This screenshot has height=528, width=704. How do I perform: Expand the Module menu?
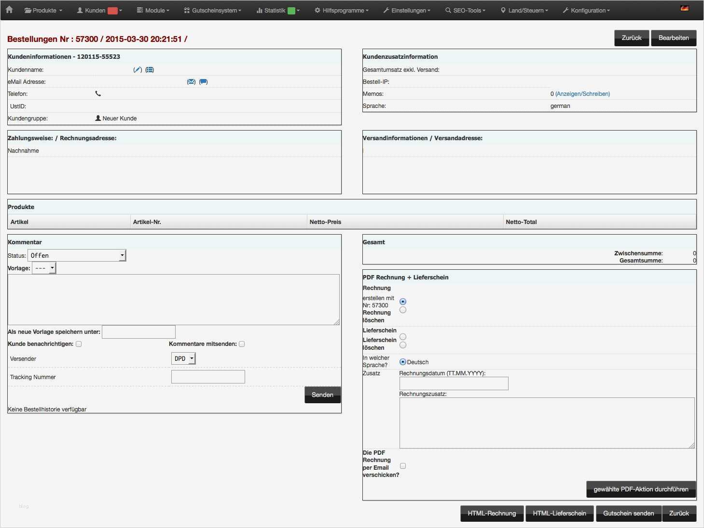[x=153, y=10]
